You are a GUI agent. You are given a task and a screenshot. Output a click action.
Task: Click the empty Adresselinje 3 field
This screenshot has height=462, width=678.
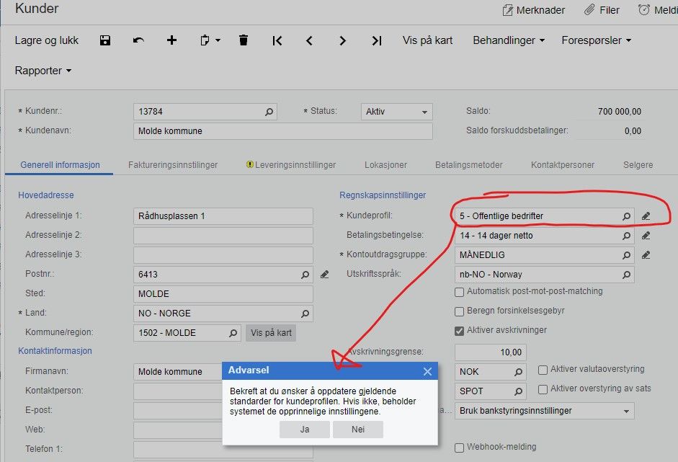[223, 255]
